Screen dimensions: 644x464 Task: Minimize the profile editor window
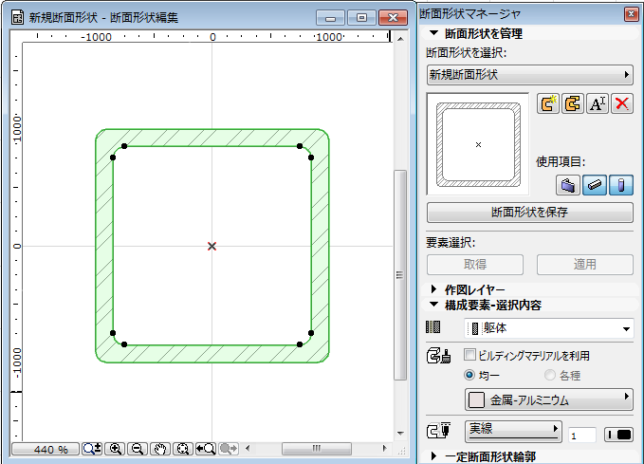pyautogui.click(x=331, y=18)
